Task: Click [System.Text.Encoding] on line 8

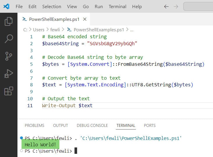Action: (x=95, y=85)
